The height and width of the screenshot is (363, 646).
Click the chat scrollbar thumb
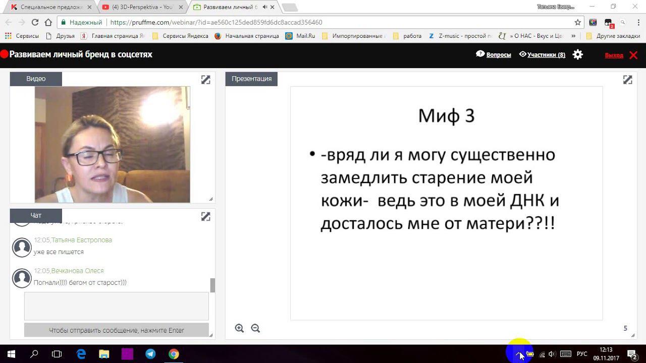pos(212,285)
